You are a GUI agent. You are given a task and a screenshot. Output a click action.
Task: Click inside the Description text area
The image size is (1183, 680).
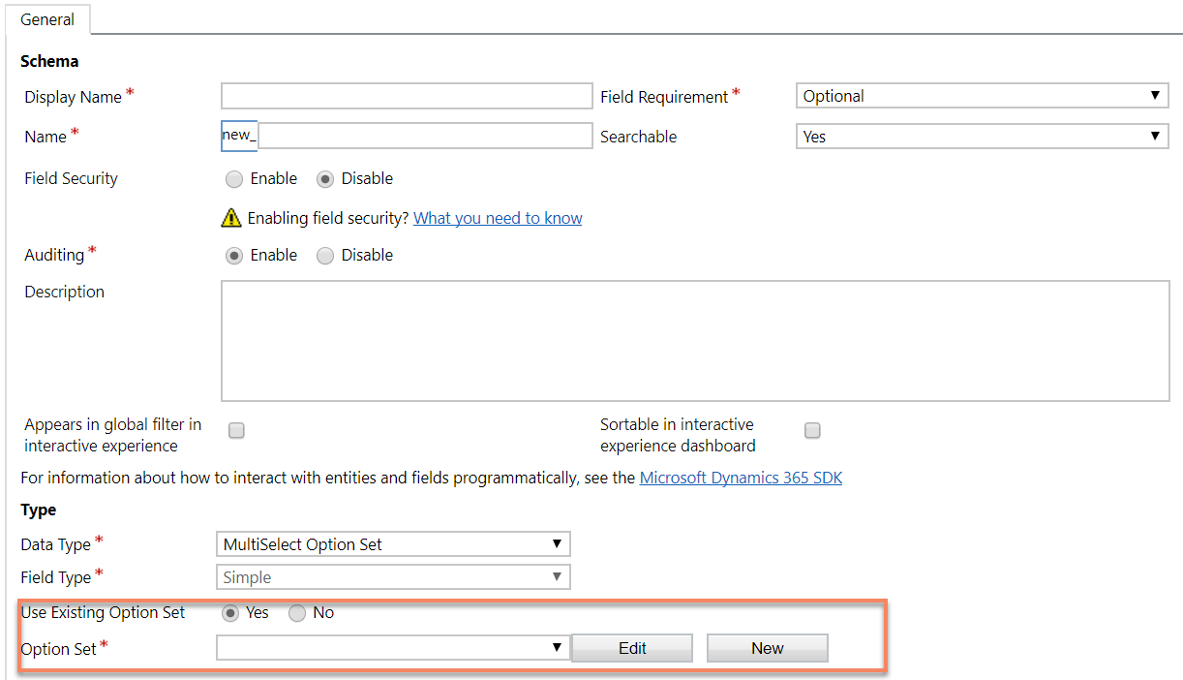coord(695,341)
